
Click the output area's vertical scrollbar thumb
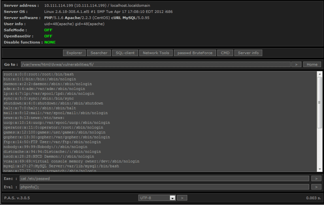coord(320,103)
